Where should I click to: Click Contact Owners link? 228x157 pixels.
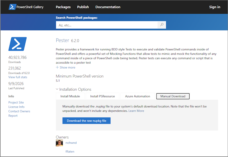[19, 111]
